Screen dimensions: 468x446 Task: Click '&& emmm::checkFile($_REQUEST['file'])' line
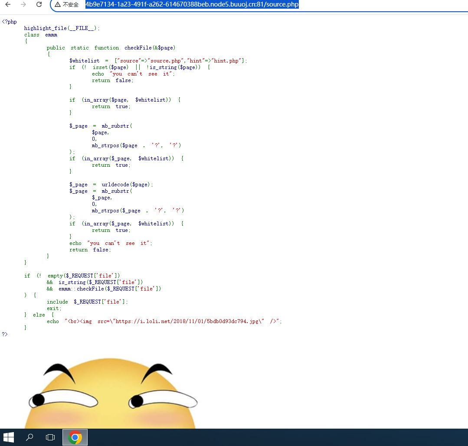tap(104, 289)
